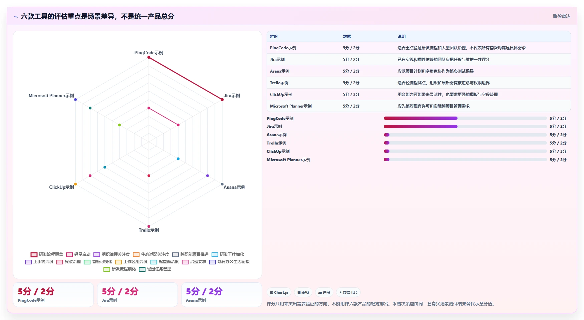Click description 应以项目计划和多角色协作为核心测试场景
The width and height of the screenshot is (584, 320).
435,71
